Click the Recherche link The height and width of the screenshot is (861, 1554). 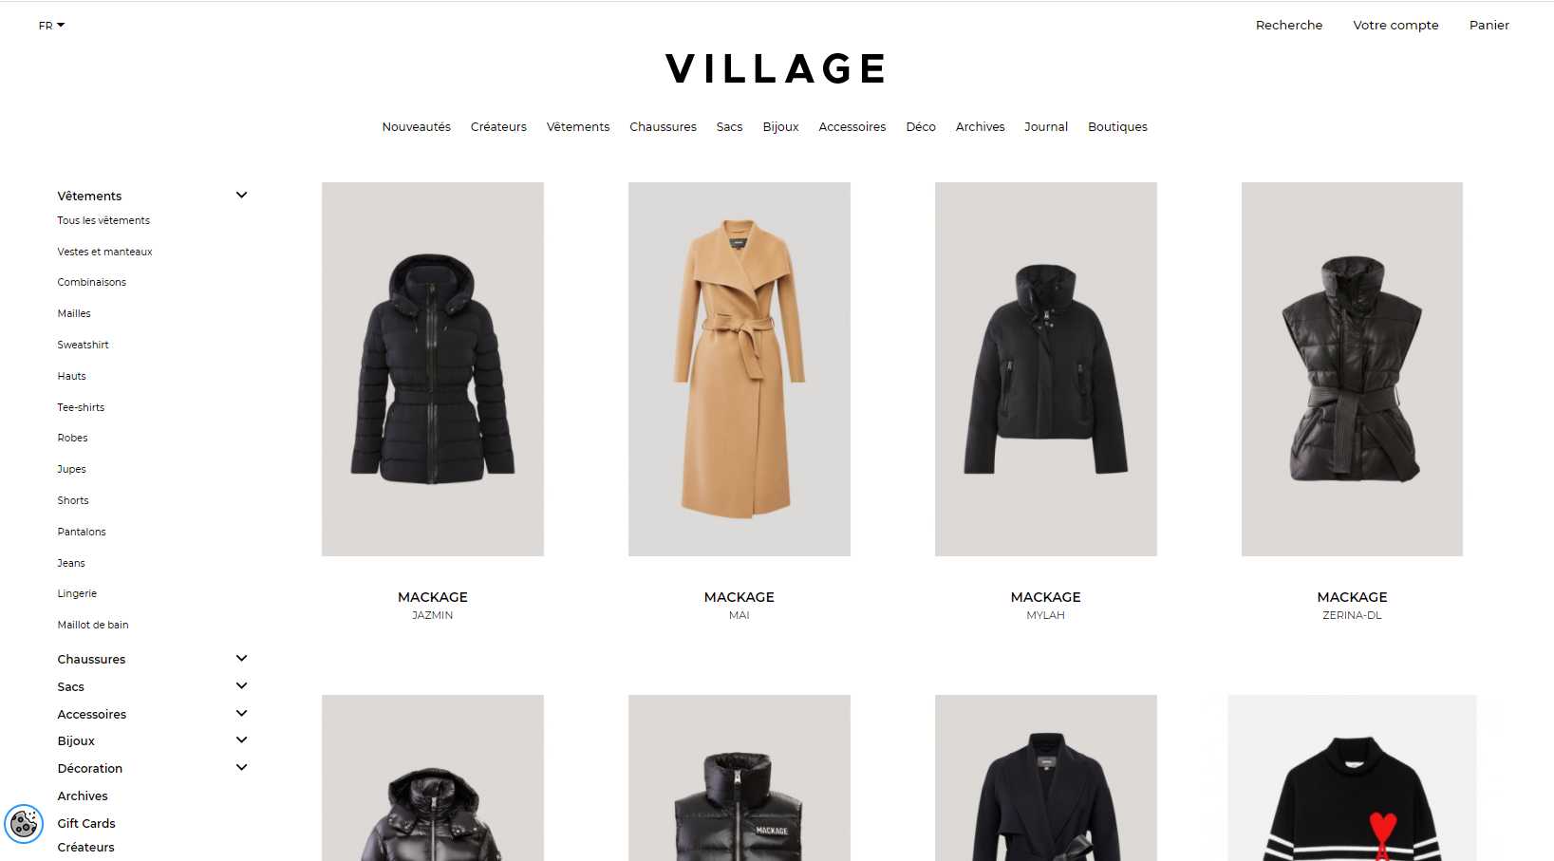click(1288, 26)
